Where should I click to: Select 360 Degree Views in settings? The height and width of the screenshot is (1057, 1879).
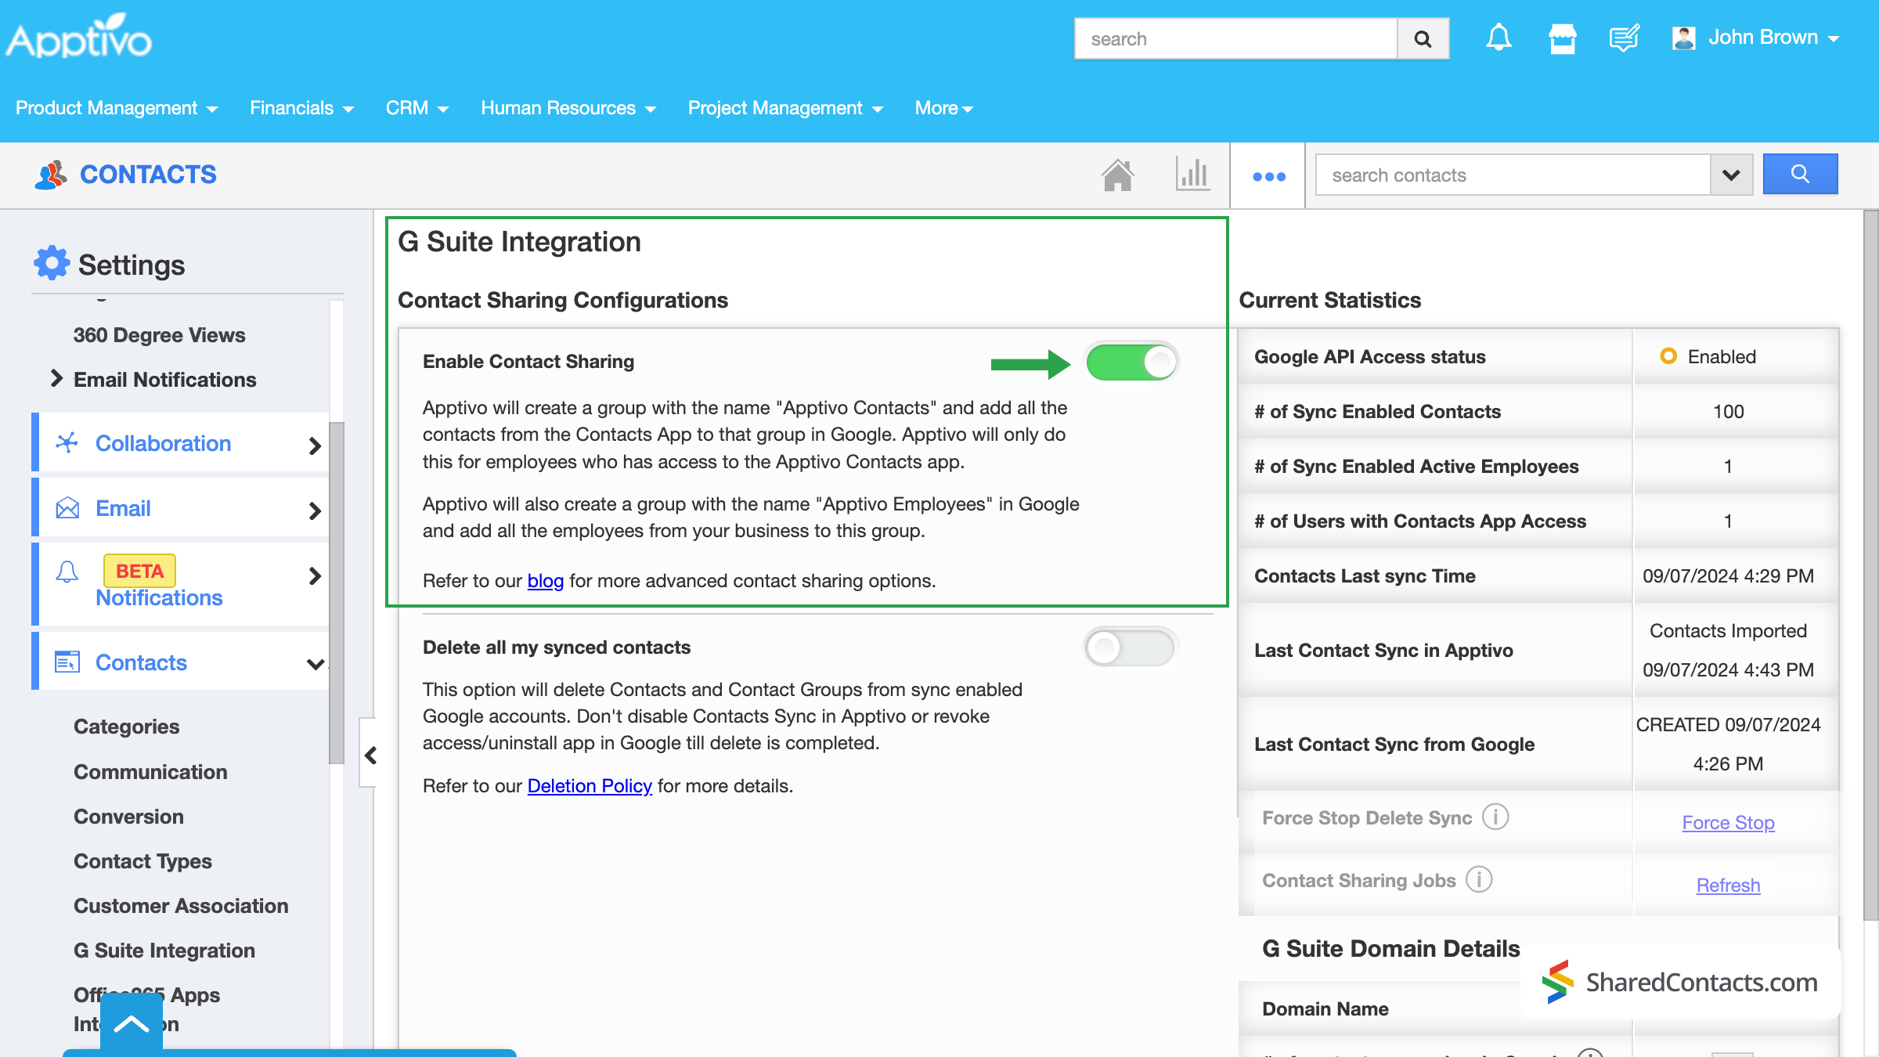(159, 335)
